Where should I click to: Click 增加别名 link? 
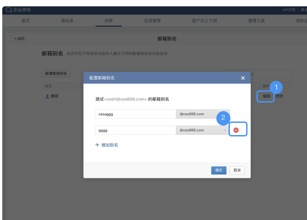tap(110, 145)
